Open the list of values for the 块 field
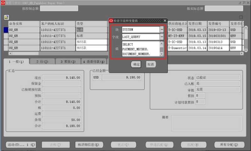This screenshot has width=251, height=151. [162, 29]
